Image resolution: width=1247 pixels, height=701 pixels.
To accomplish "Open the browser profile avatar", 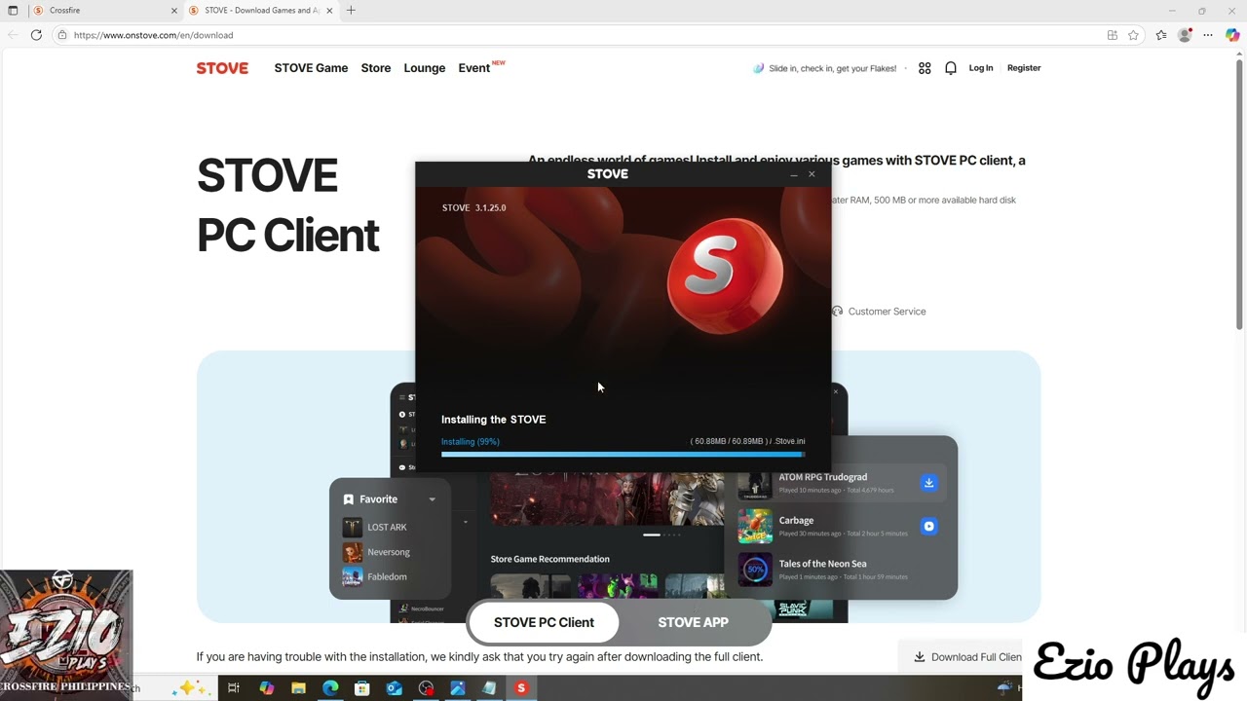I will [x=1185, y=35].
